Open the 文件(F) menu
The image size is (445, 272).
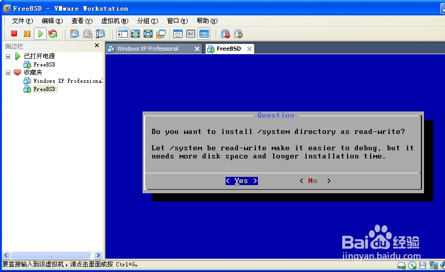coord(23,21)
